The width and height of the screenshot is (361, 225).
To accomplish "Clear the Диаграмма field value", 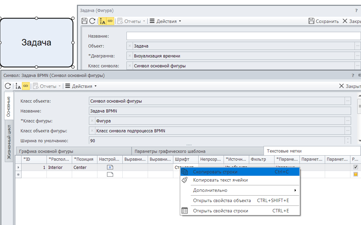I will pyautogui.click(x=130, y=56).
